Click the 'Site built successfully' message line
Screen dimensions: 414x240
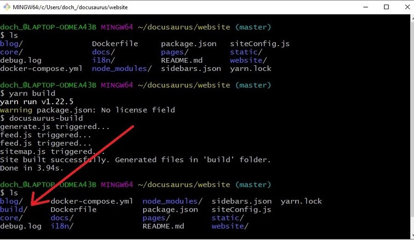tap(135, 160)
